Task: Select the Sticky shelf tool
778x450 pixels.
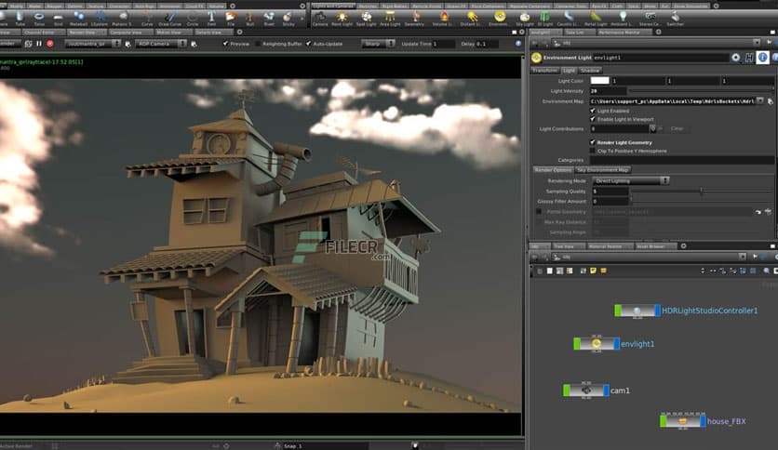Action: [x=288, y=19]
